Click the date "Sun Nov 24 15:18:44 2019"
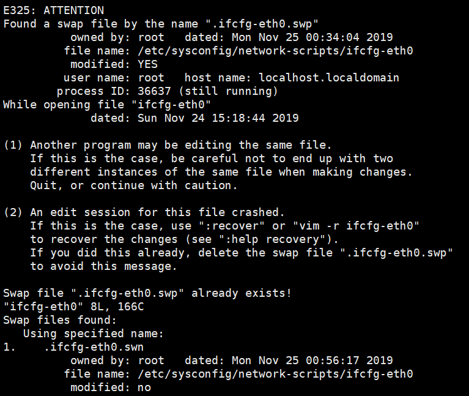The image size is (469, 396). point(218,118)
